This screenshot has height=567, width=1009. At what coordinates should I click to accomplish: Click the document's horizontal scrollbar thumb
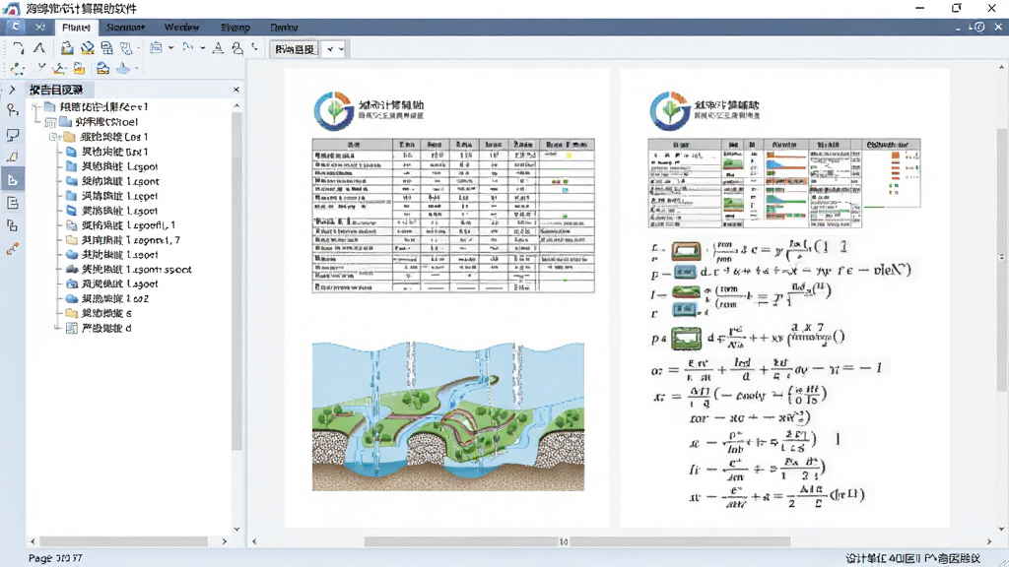(577, 542)
